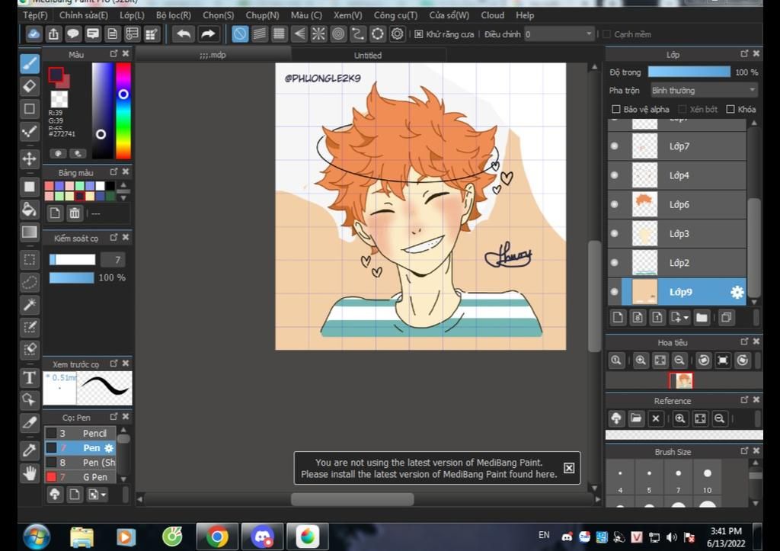Select the Hand pan tool
The width and height of the screenshot is (780, 551).
pyautogui.click(x=30, y=473)
